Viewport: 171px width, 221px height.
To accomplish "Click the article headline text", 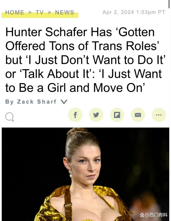I will tap(85, 60).
